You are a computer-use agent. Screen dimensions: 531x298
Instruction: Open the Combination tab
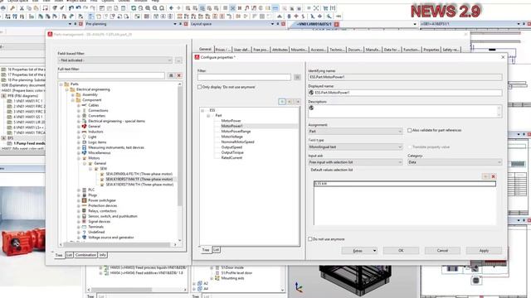pyautogui.click(x=85, y=255)
